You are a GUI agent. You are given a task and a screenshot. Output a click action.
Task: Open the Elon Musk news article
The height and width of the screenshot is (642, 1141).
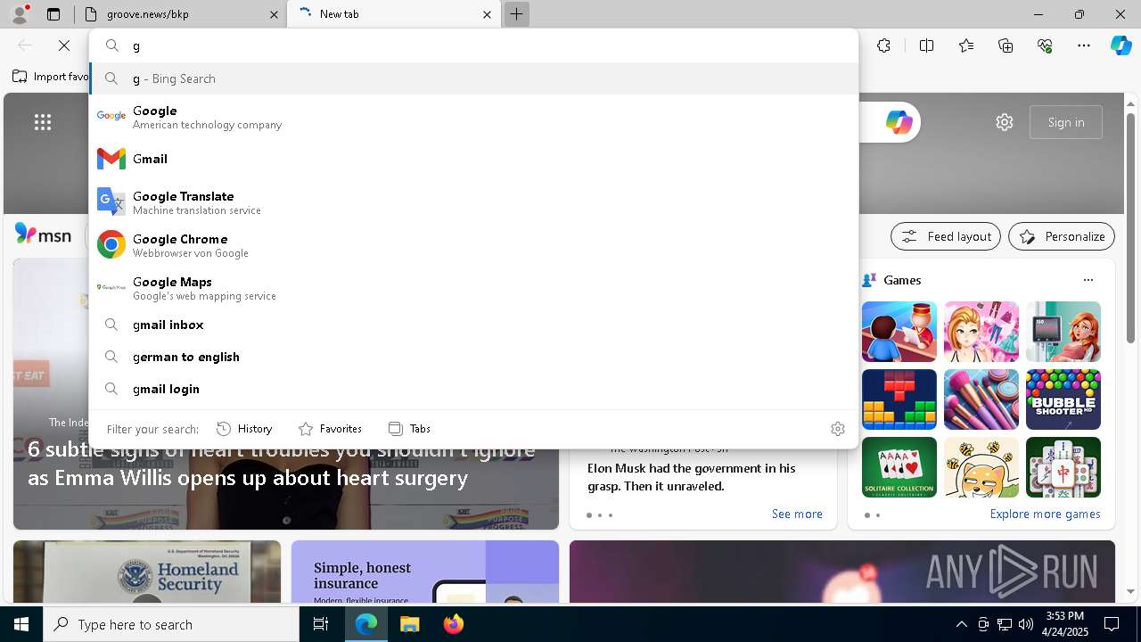691,477
